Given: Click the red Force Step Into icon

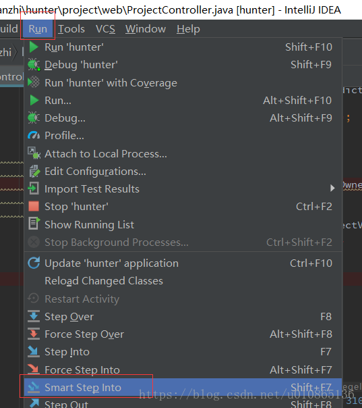Looking at the screenshot, I should tap(34, 369).
